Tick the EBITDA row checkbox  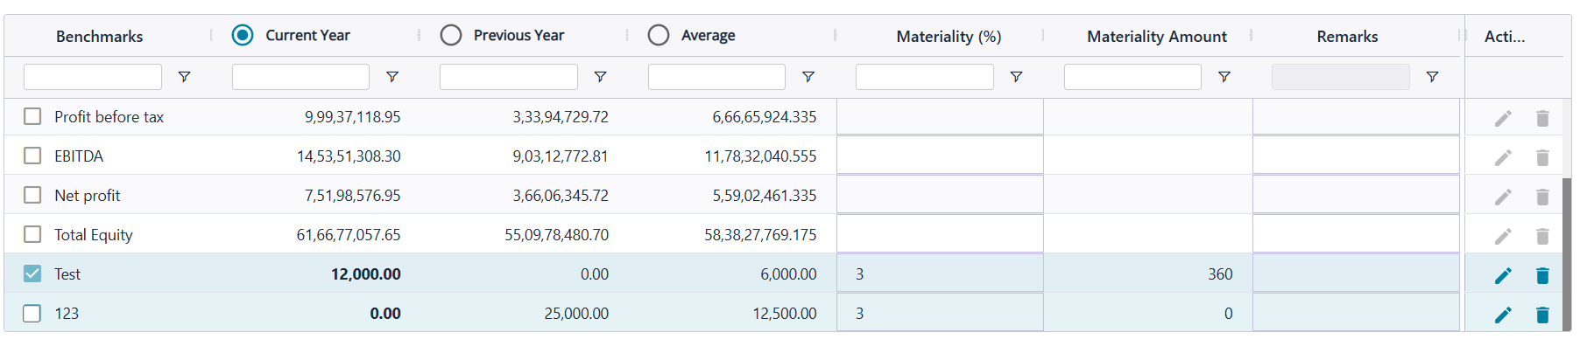(32, 156)
